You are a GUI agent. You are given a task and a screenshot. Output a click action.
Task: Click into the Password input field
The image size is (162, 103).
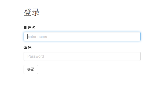pyautogui.click(x=82, y=56)
